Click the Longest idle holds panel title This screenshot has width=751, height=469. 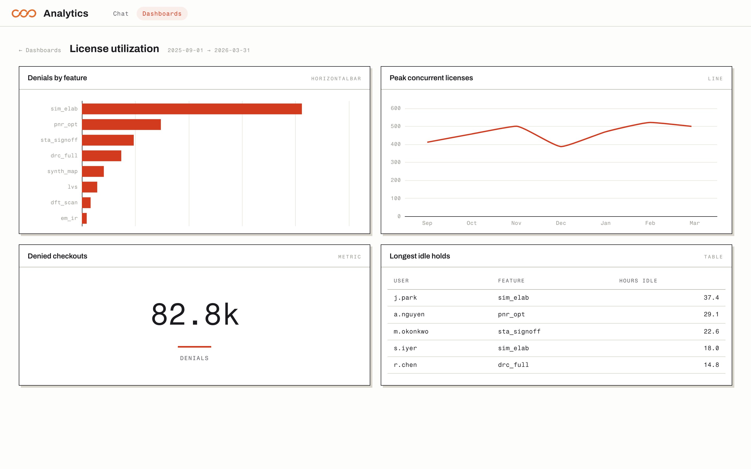pyautogui.click(x=420, y=256)
